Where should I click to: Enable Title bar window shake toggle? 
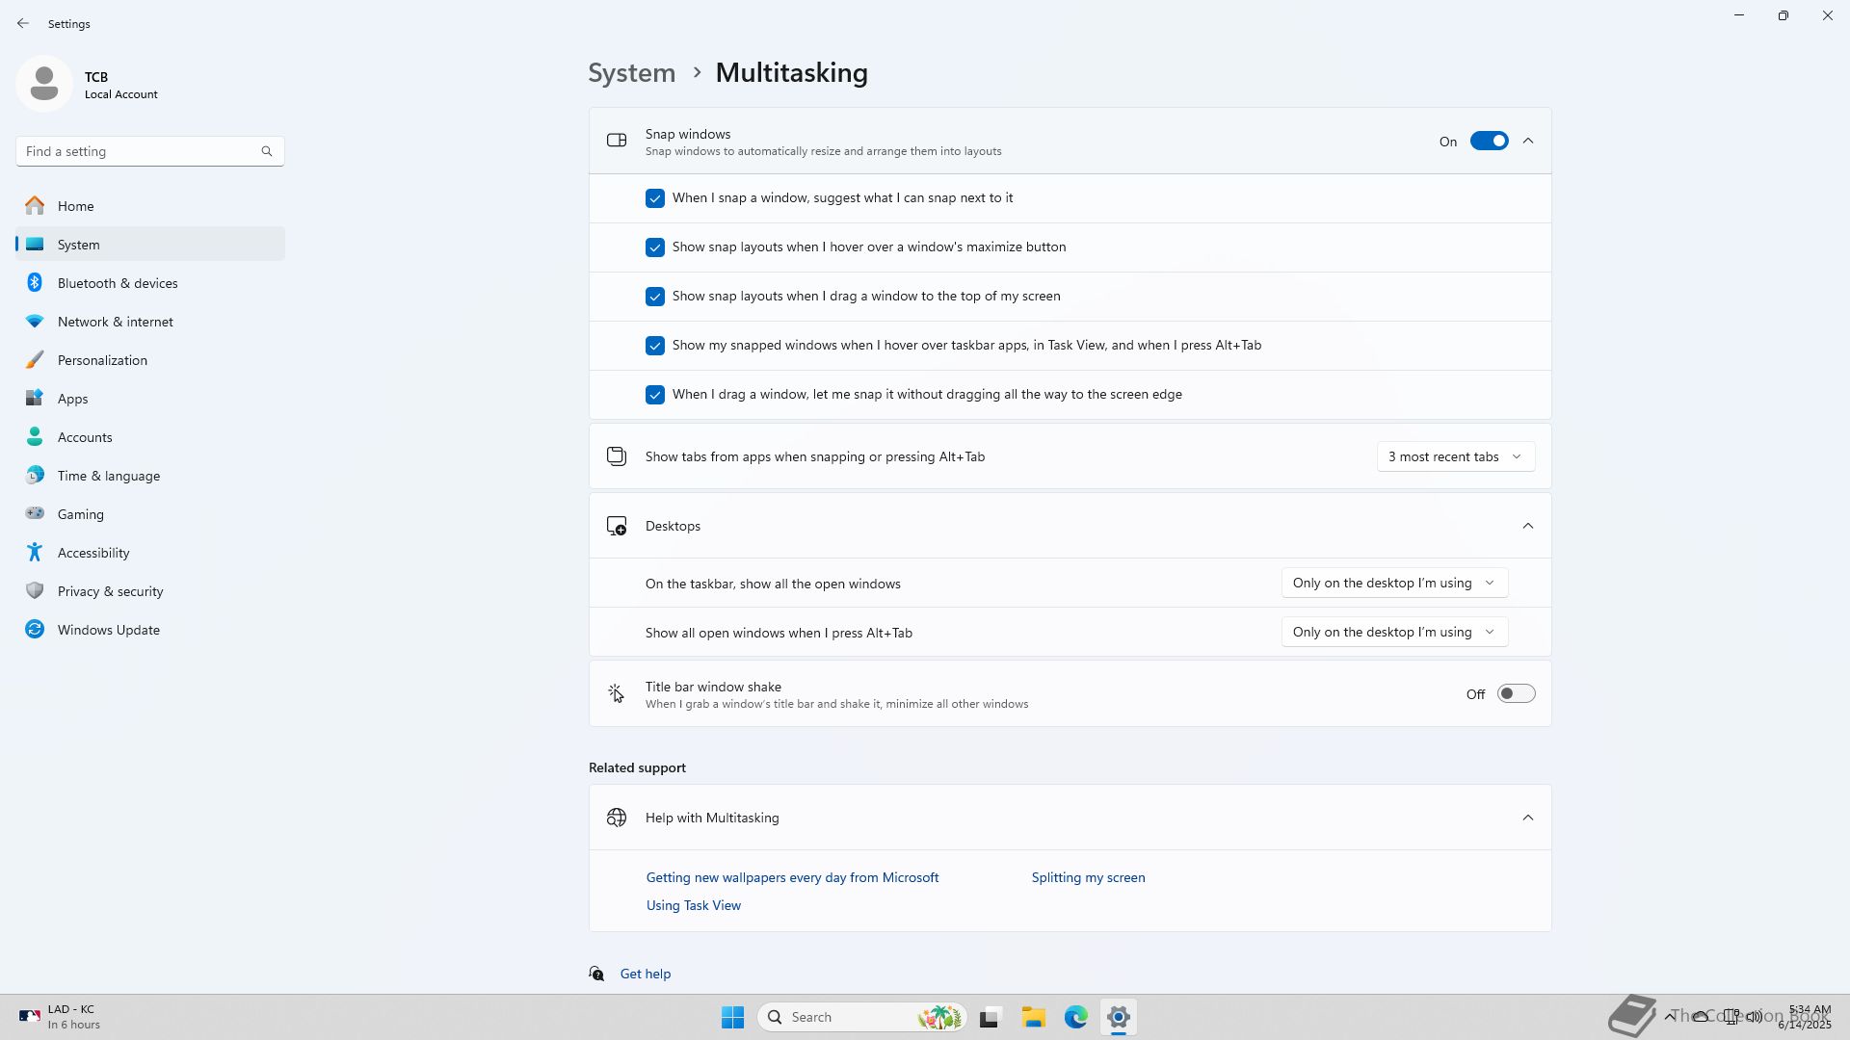(1515, 694)
